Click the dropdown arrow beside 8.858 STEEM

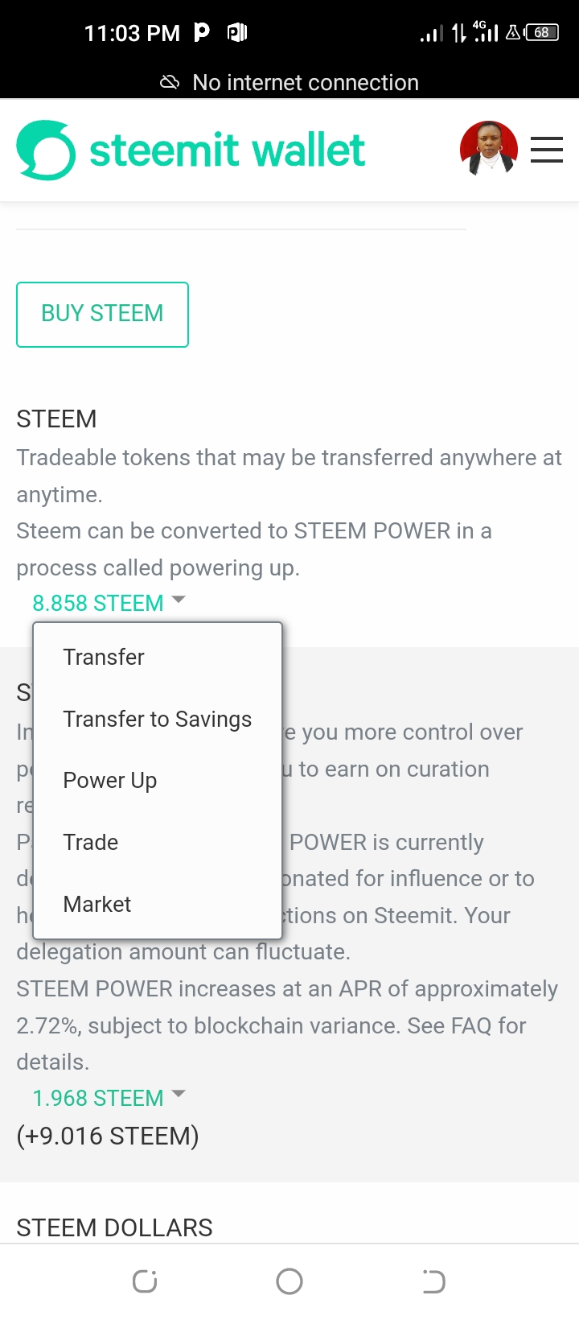(x=179, y=600)
